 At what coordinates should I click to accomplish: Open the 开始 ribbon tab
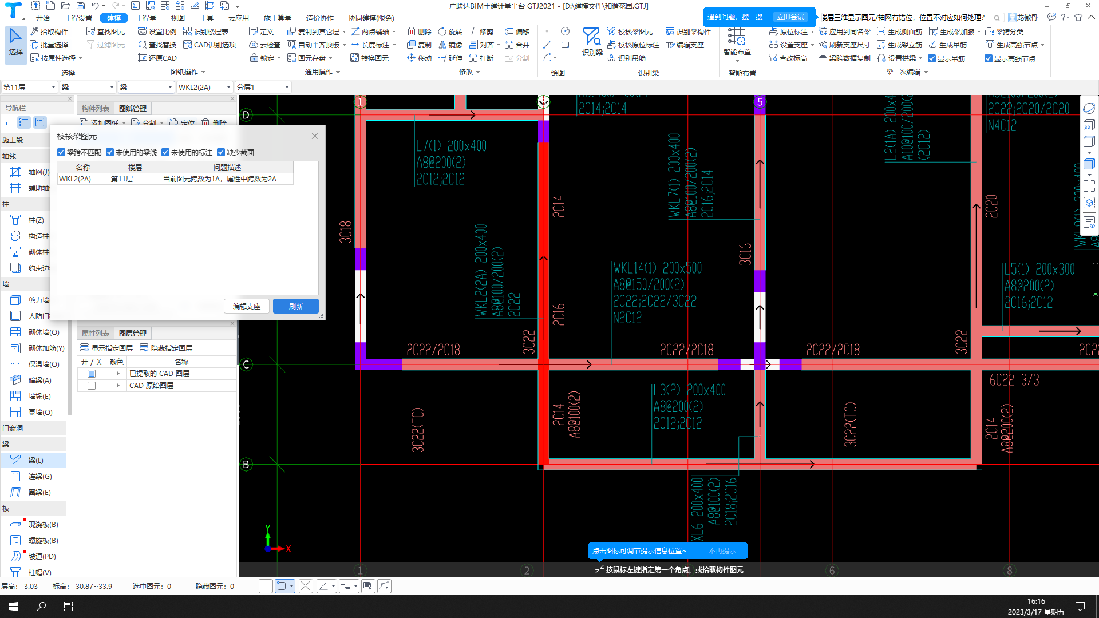(x=43, y=18)
